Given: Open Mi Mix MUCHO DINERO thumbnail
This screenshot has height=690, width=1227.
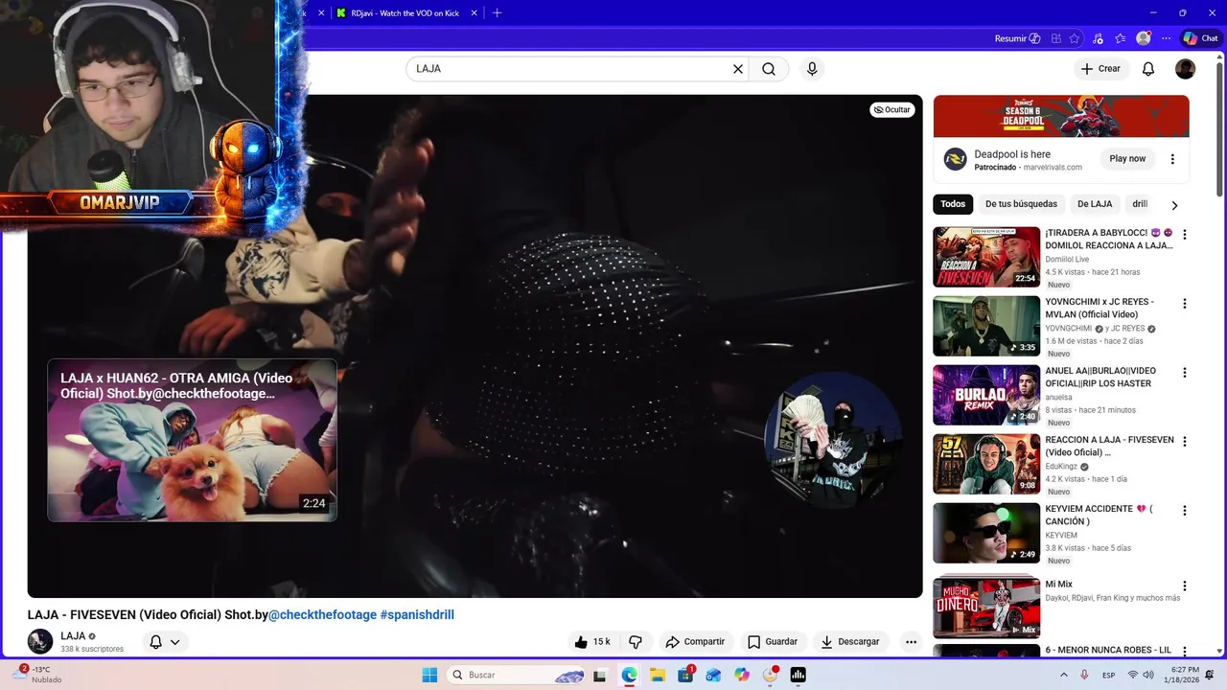Looking at the screenshot, I should 986,607.
